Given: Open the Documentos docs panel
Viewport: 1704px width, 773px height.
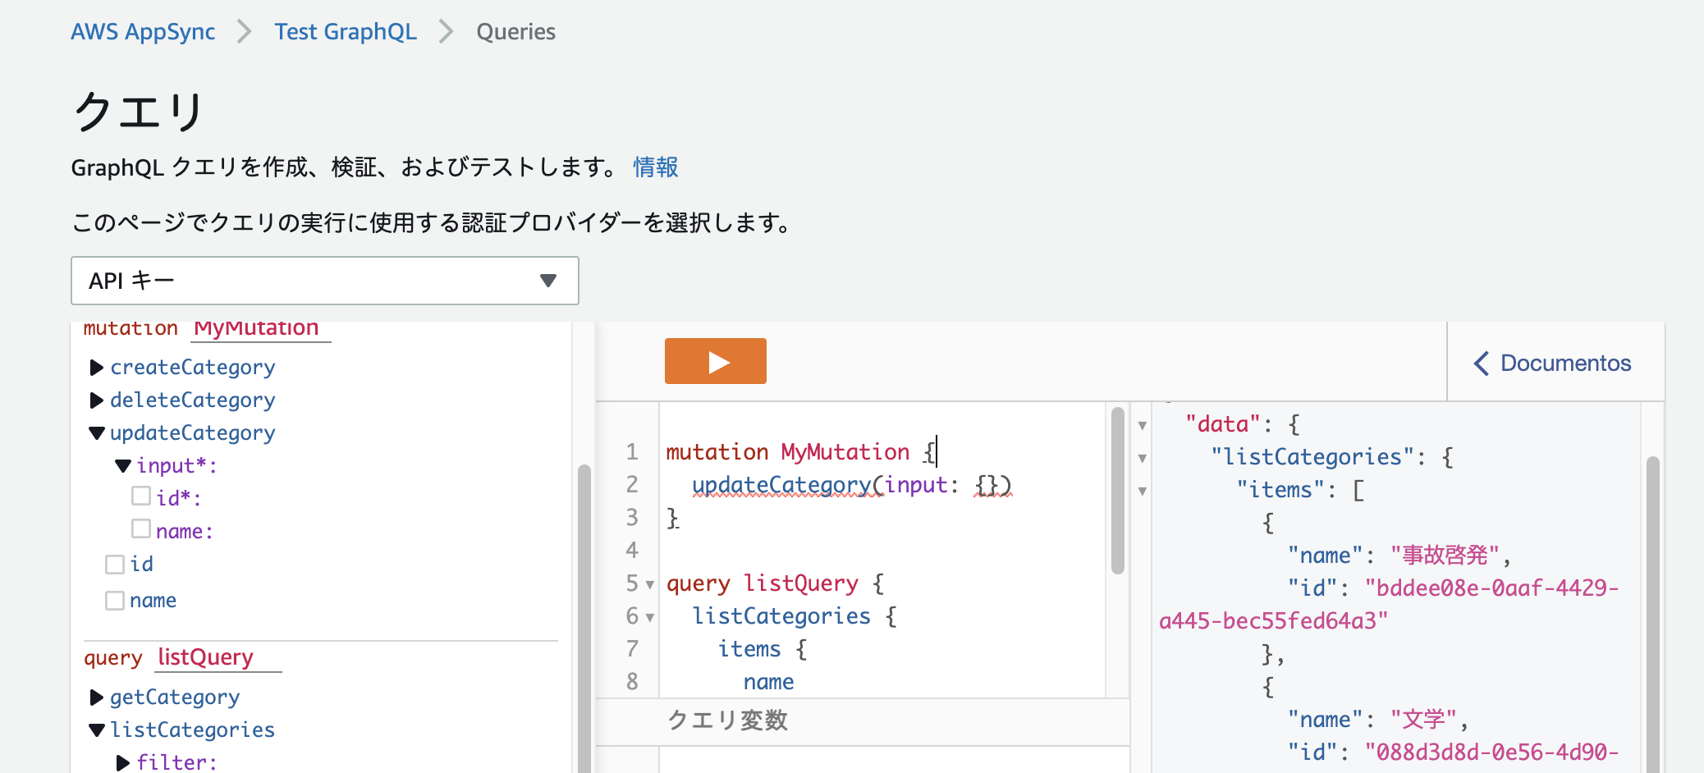Looking at the screenshot, I should [1552, 363].
